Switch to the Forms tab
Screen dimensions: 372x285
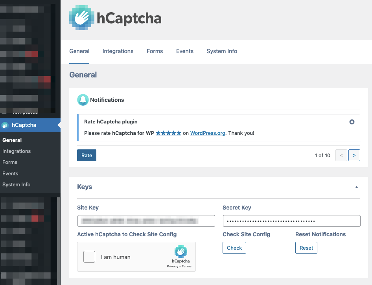coord(155,51)
